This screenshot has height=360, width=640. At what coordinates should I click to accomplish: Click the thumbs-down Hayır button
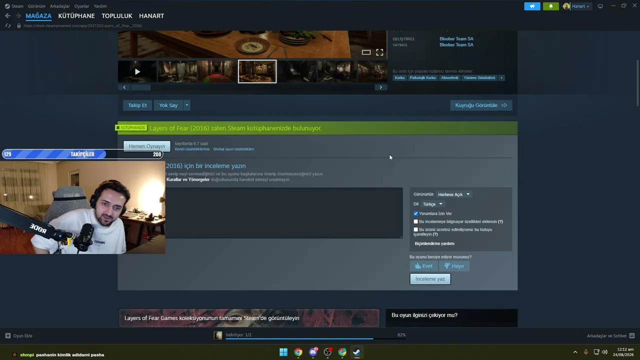(454, 266)
